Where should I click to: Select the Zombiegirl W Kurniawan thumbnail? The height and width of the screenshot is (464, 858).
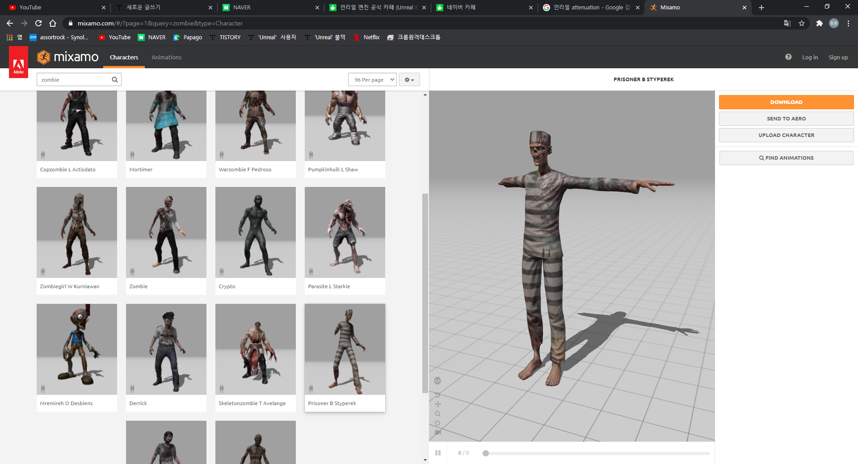(76, 232)
